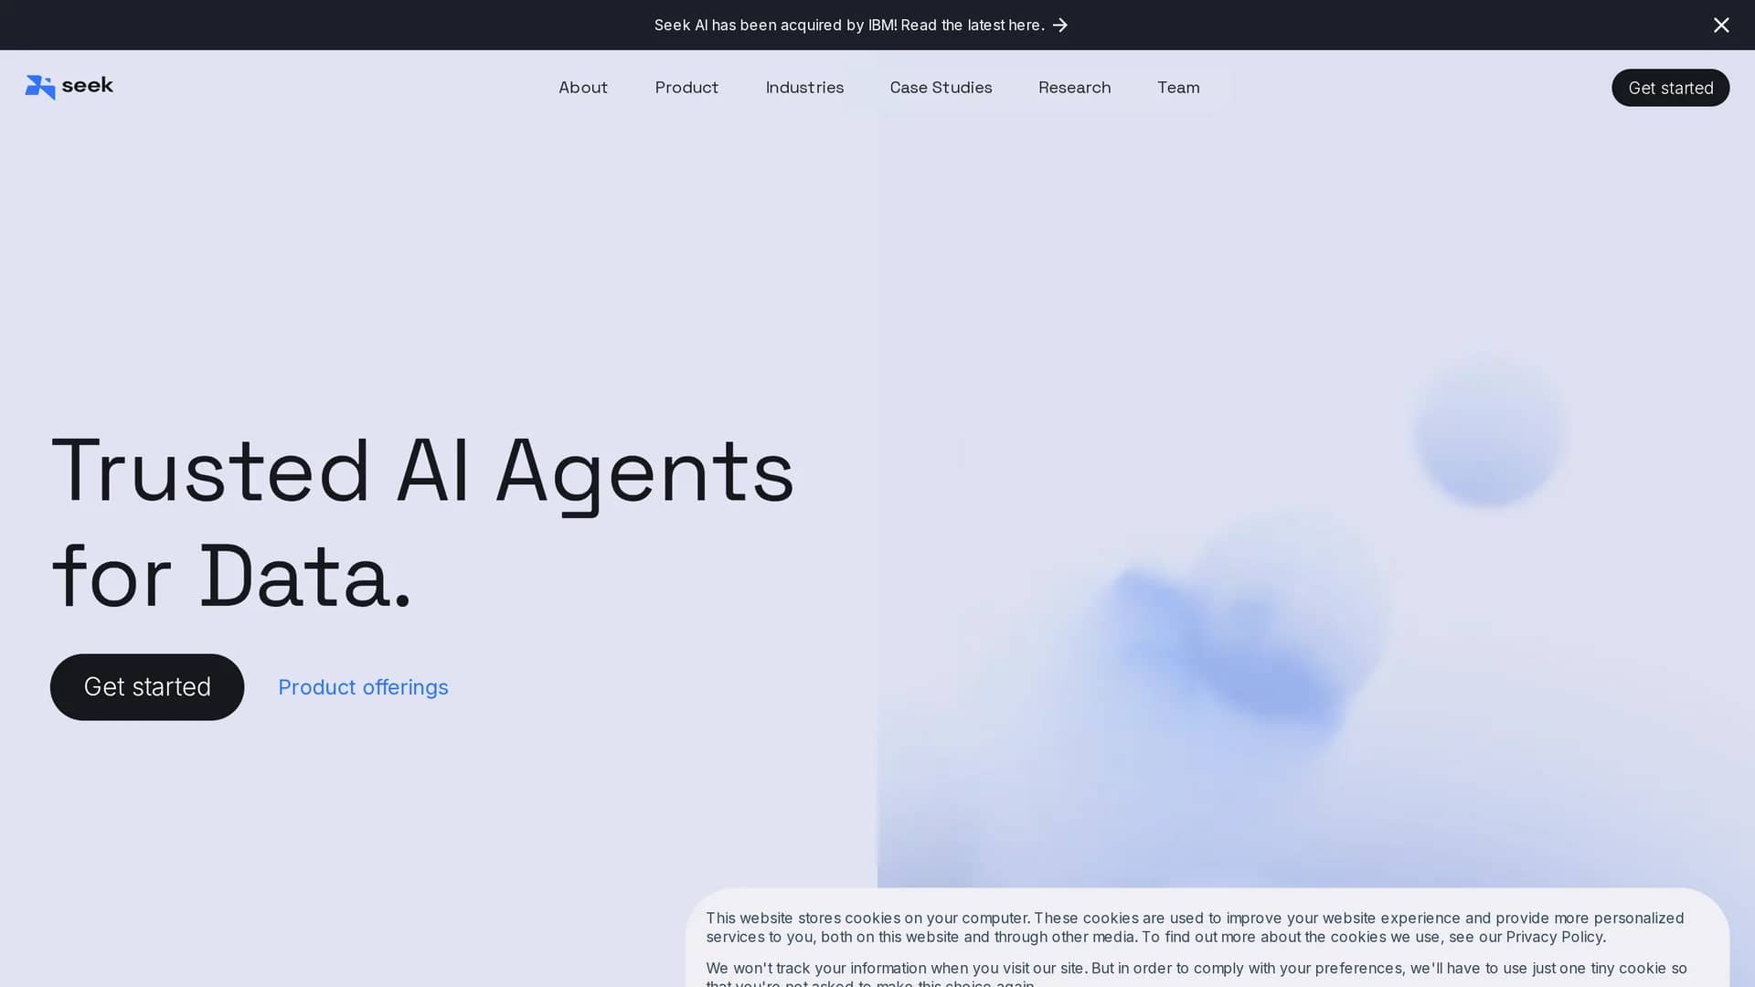
Task: Click the Seek logo icon
Action: click(x=40, y=87)
